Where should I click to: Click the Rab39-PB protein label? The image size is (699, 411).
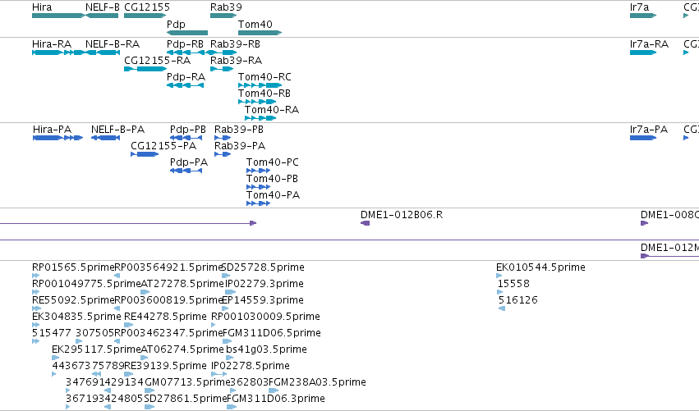tap(239, 130)
